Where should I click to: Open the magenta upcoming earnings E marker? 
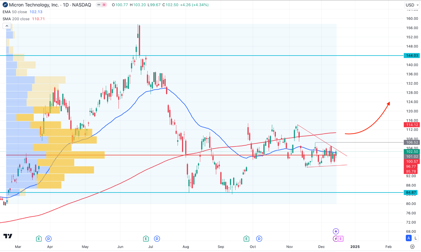click(341, 239)
